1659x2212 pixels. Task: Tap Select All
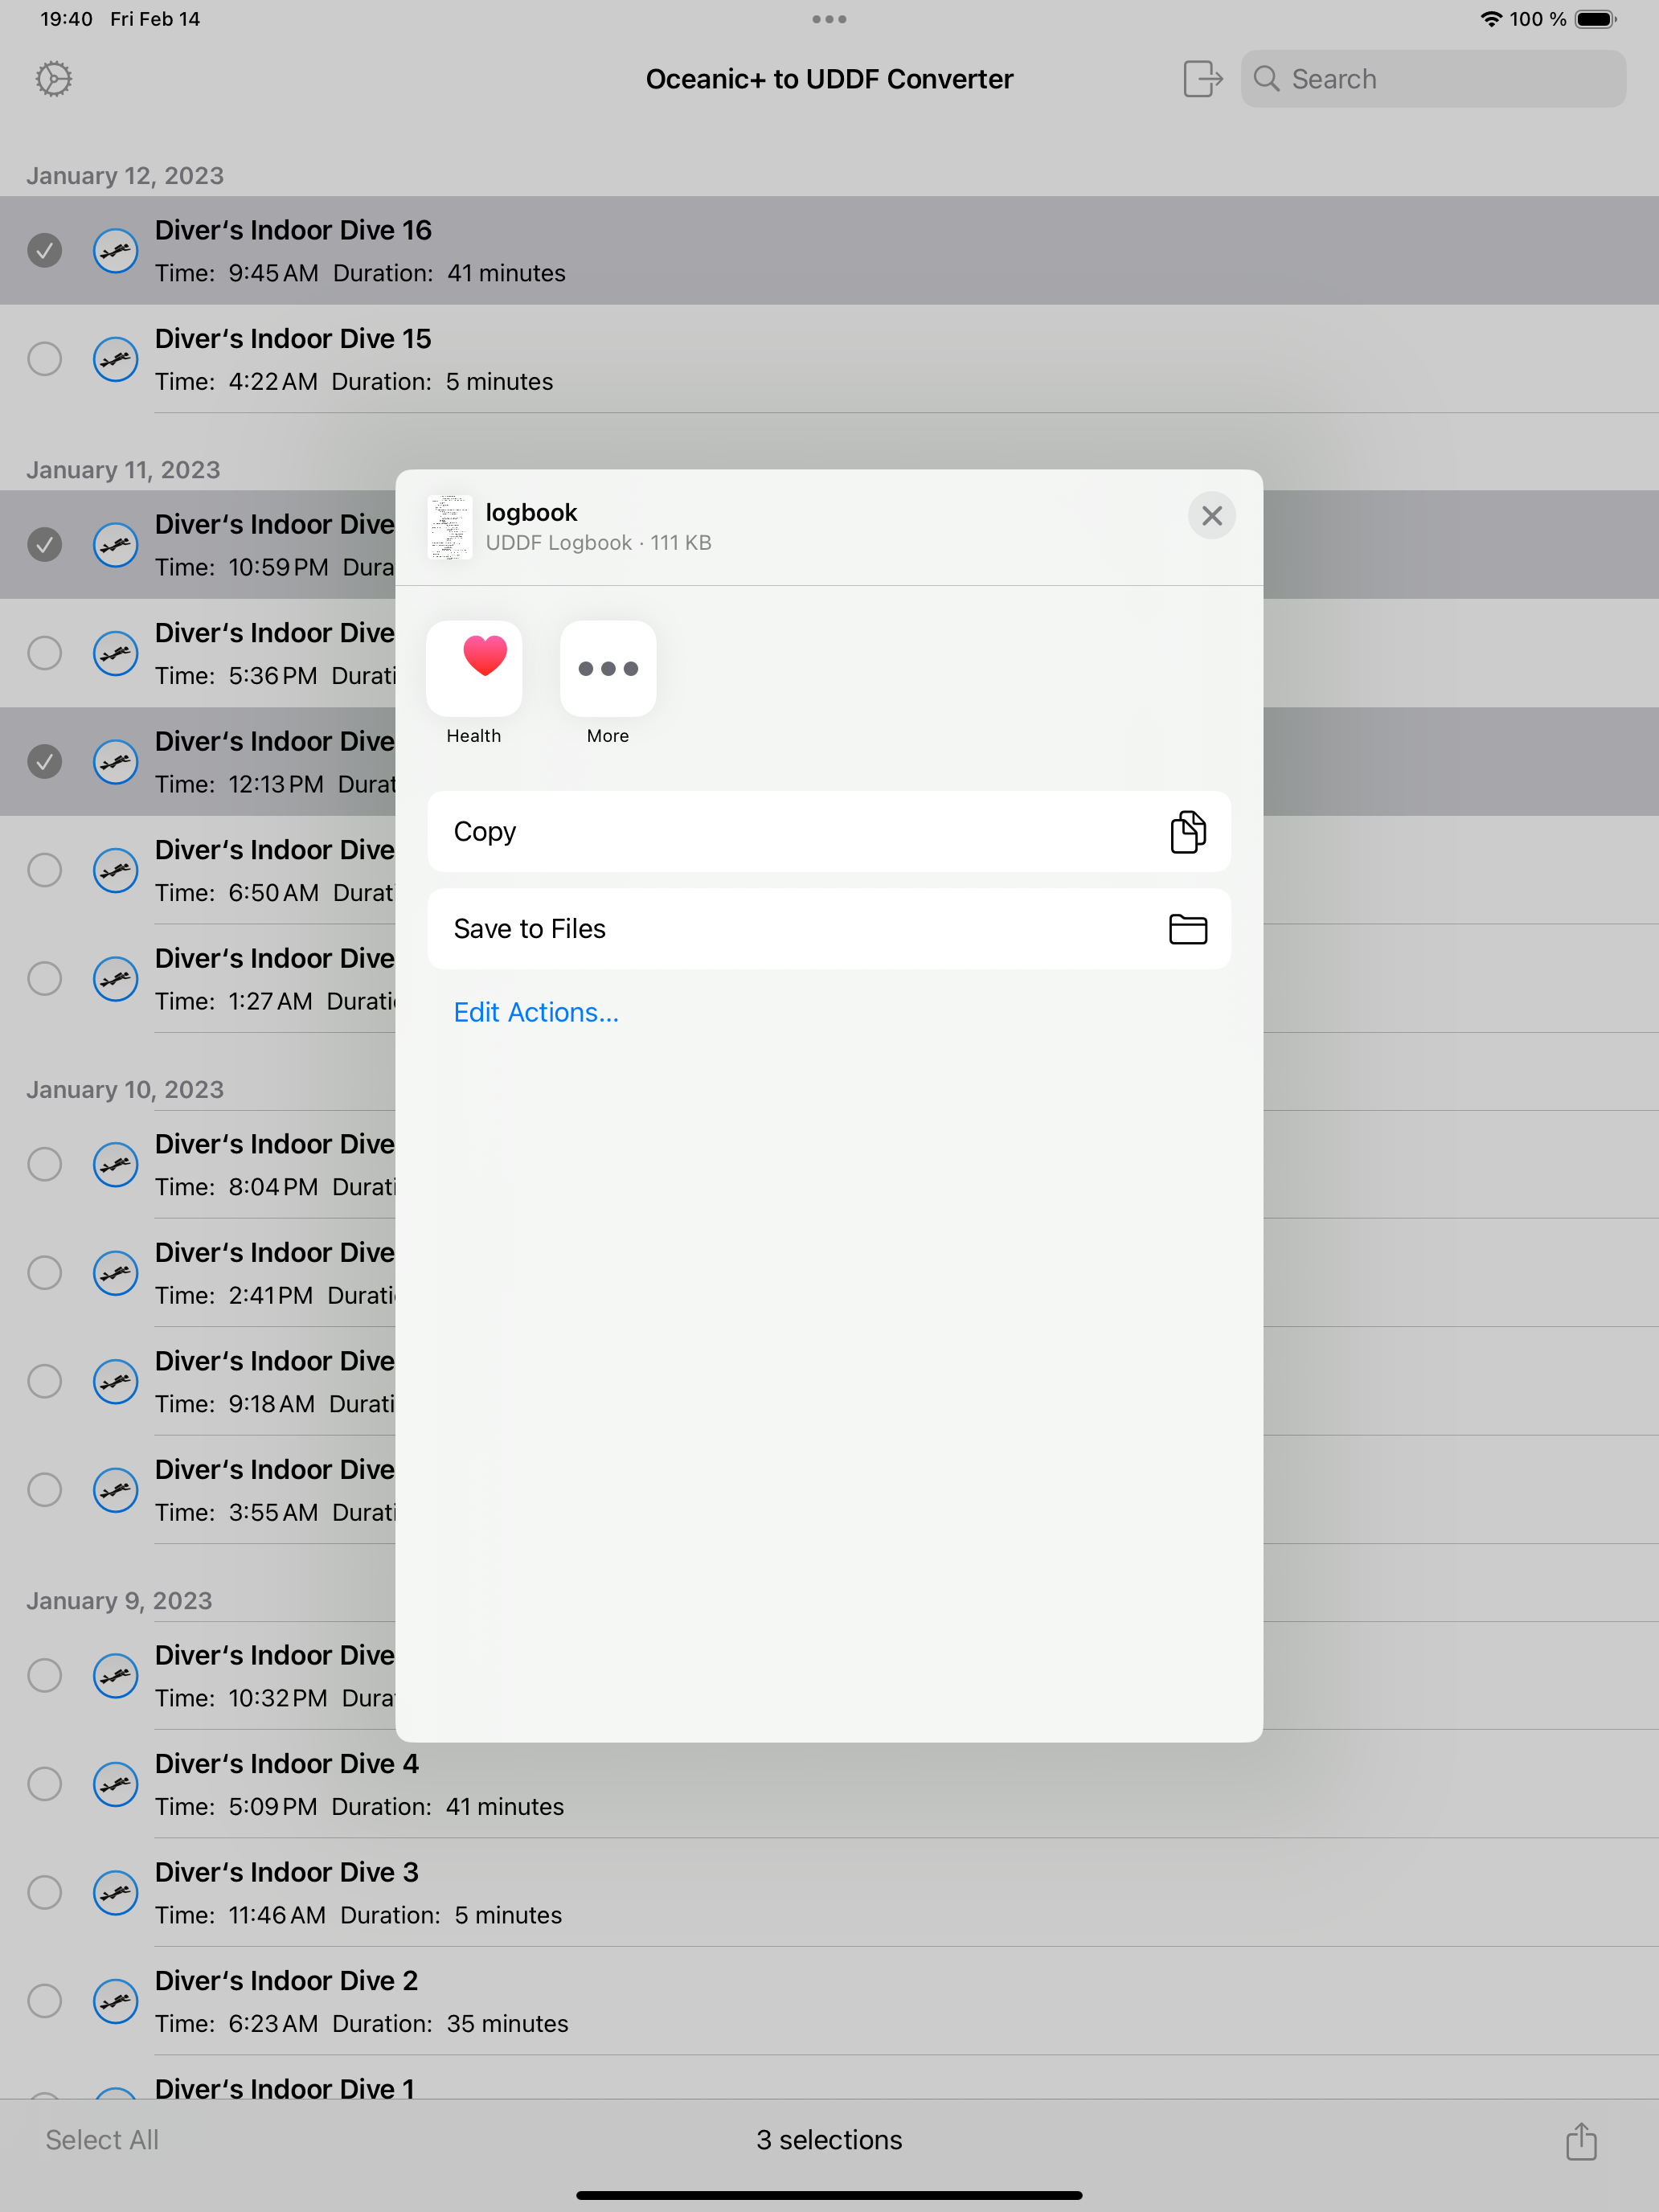(x=102, y=2140)
